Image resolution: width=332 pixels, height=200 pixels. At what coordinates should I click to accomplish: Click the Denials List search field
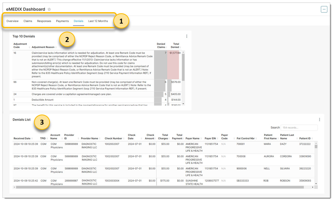(299, 127)
